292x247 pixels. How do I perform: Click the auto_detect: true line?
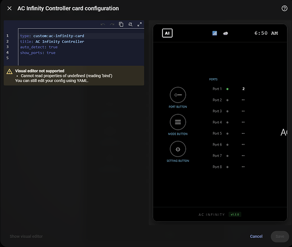tap(39, 47)
